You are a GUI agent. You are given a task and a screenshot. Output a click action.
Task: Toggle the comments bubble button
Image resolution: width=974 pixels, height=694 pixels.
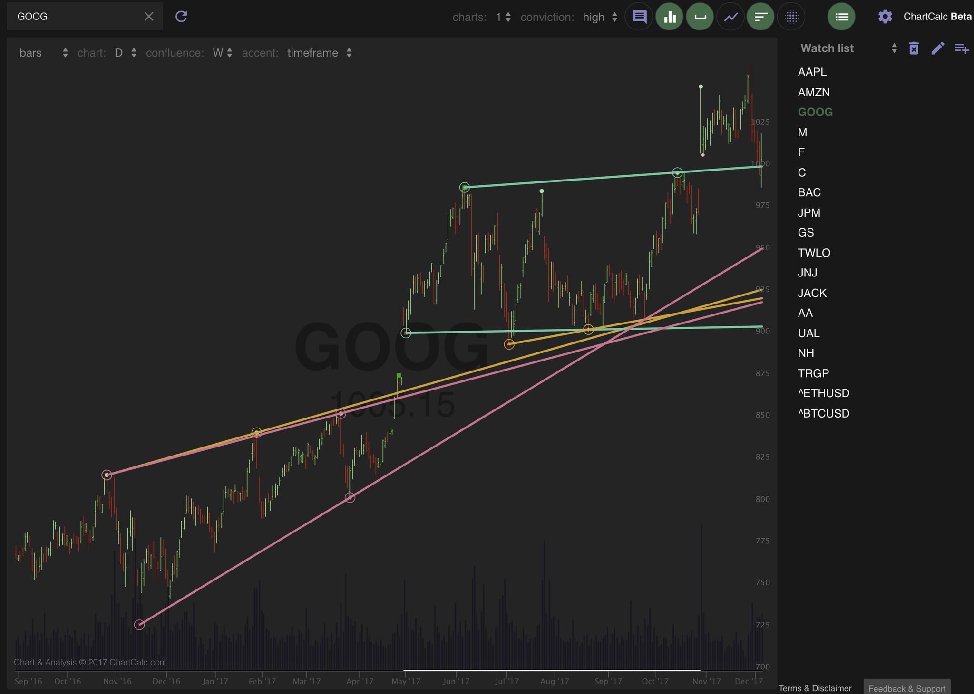coord(639,17)
